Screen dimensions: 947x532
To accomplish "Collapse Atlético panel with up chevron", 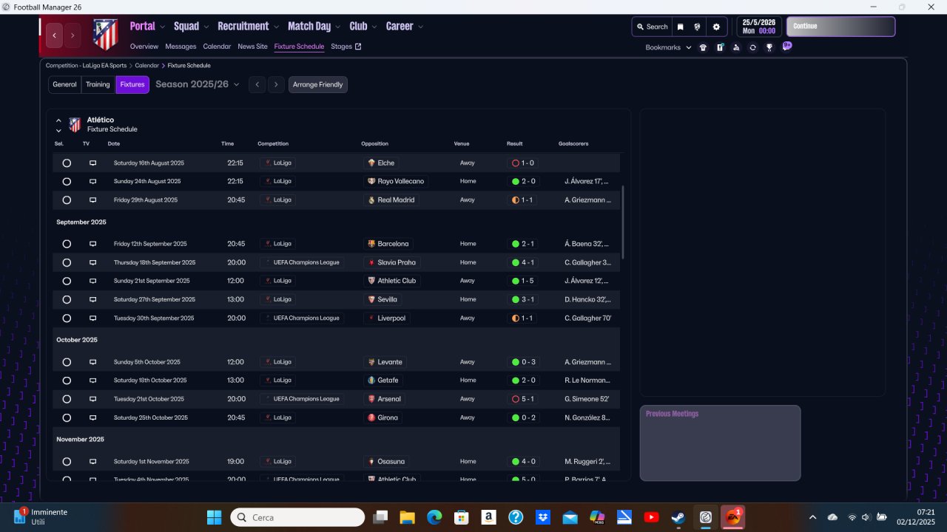I will (58, 120).
